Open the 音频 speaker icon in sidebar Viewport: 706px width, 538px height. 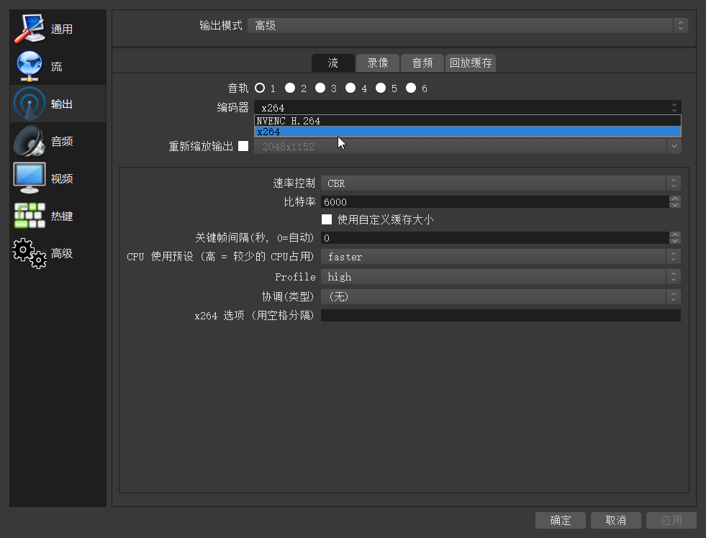[x=30, y=141]
